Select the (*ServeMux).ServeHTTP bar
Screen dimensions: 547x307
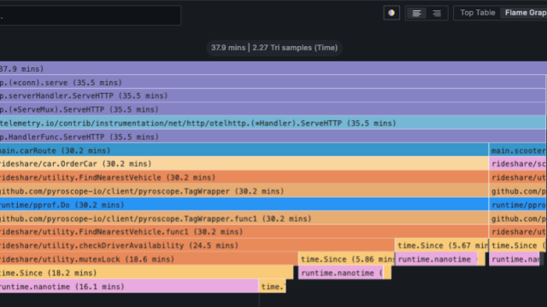pos(273,109)
